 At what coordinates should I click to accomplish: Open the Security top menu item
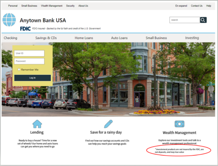(x=70, y=6)
